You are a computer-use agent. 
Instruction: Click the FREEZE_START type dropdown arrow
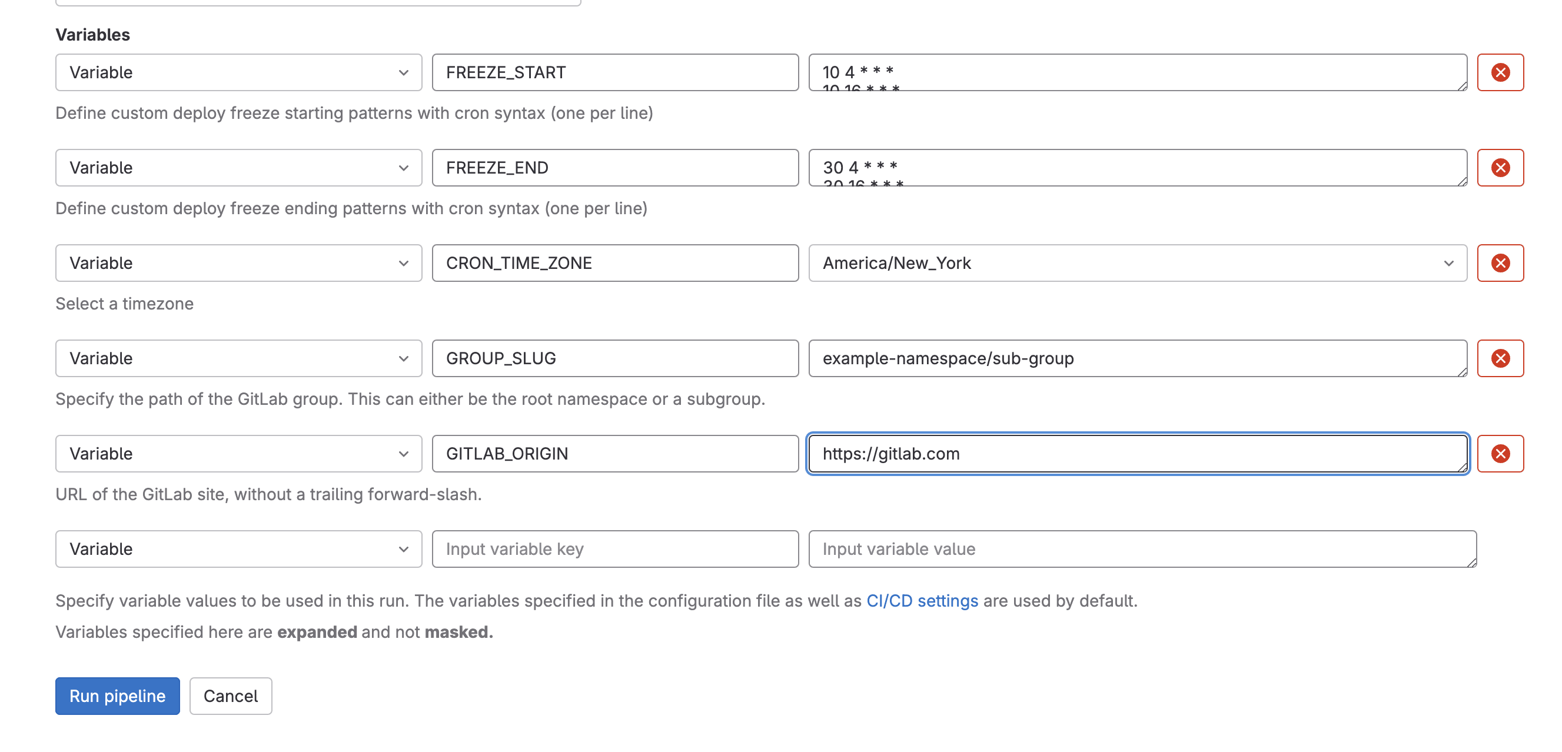click(x=405, y=72)
